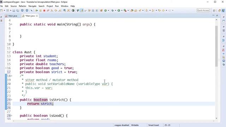Click the Open Perspective icon
The width and height of the screenshot is (226, 127).
(x=214, y=11)
